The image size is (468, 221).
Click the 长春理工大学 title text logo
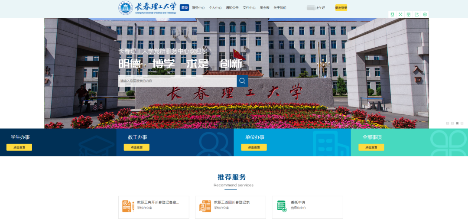(156, 7)
